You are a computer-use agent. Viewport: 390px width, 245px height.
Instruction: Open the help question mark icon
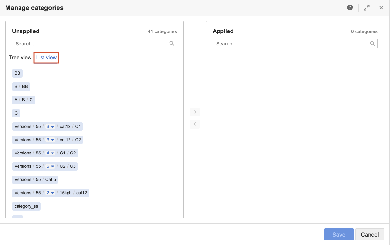(350, 7)
